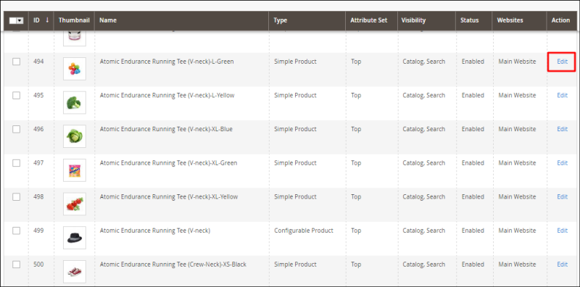The width and height of the screenshot is (580, 287).
Task: Edit the Crew-Neck XS-Black product
Action: (x=563, y=265)
